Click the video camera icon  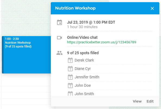59,38
